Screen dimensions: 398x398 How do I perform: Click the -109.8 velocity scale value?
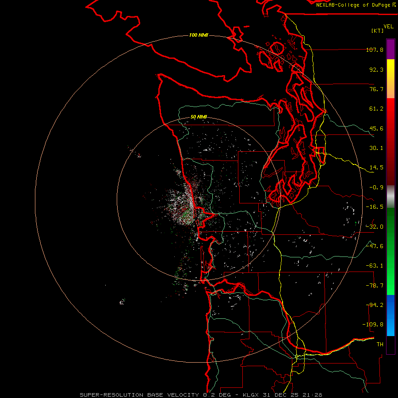[x=373, y=325]
